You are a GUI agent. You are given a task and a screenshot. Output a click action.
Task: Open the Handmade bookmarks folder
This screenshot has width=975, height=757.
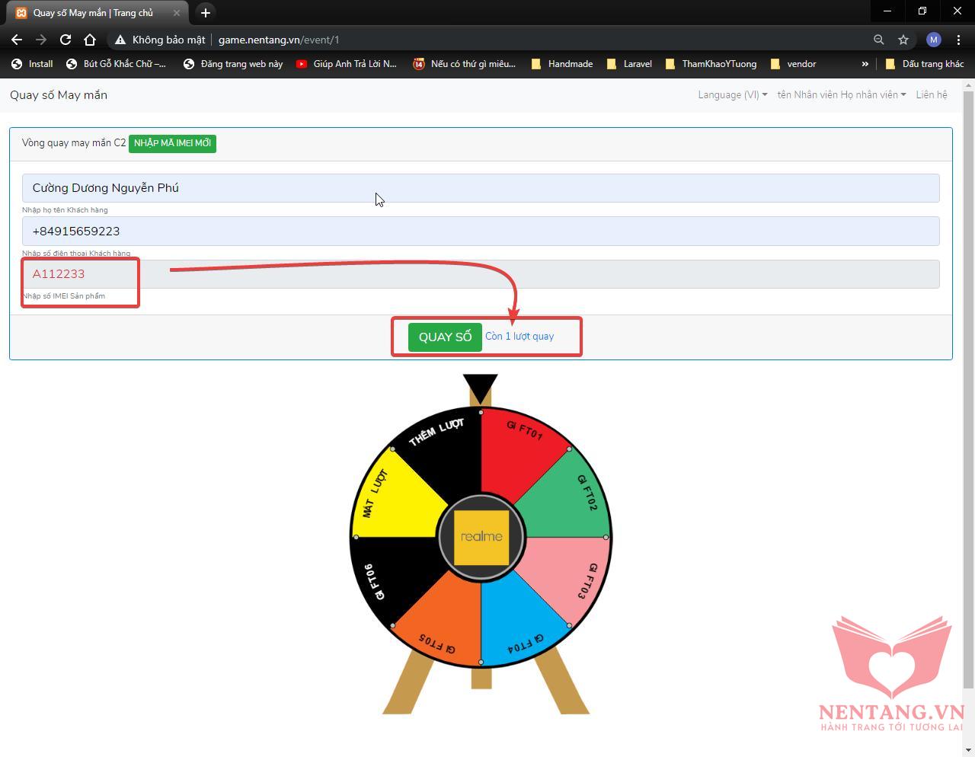tap(562, 64)
